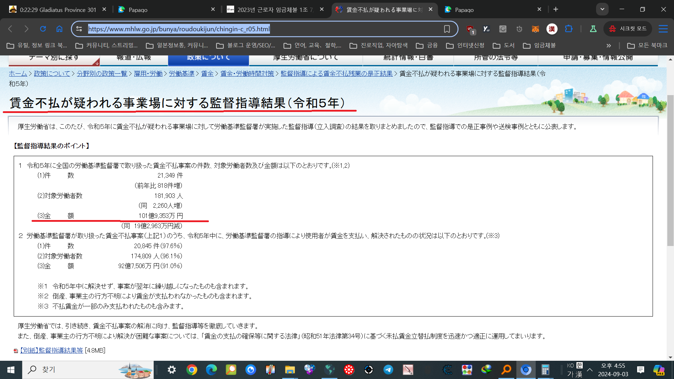
Task: Show hidden system tray icons chevron
Action: coord(590,370)
